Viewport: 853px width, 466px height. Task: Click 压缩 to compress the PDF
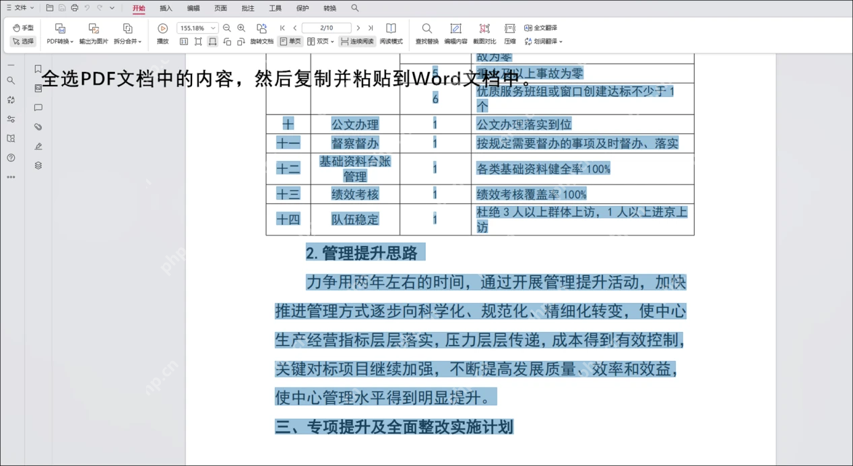[510, 32]
